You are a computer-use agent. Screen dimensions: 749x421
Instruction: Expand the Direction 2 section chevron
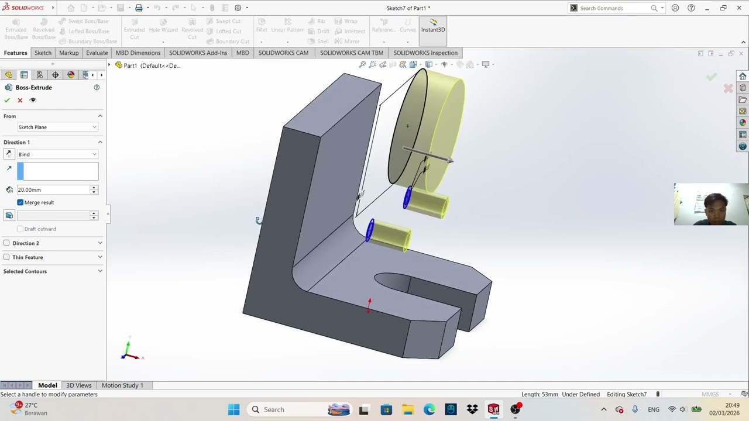click(100, 243)
